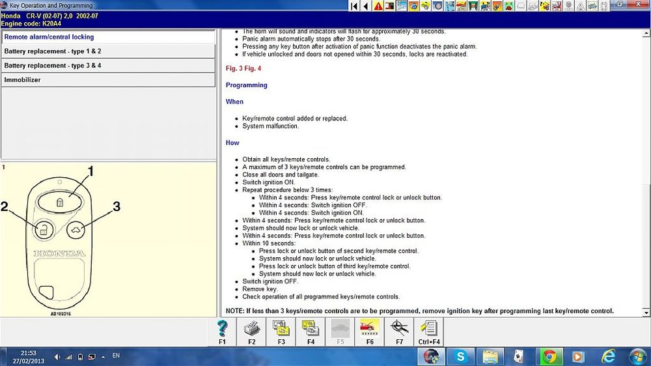Click the scrollbar down arrow in text pane
This screenshot has width=651, height=366.
click(646, 313)
